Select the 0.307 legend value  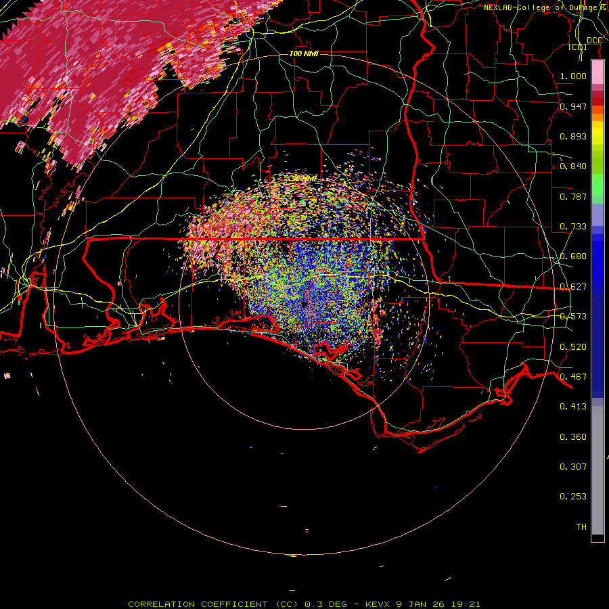(x=573, y=467)
